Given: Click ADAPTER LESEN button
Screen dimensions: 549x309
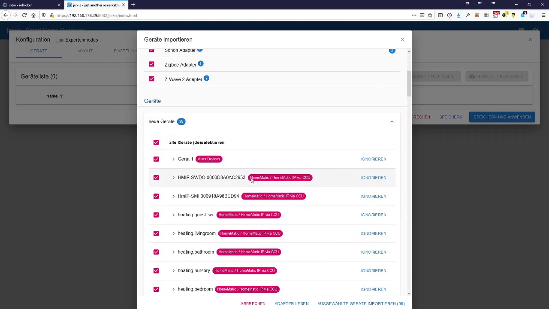Looking at the screenshot, I should tap(292, 303).
